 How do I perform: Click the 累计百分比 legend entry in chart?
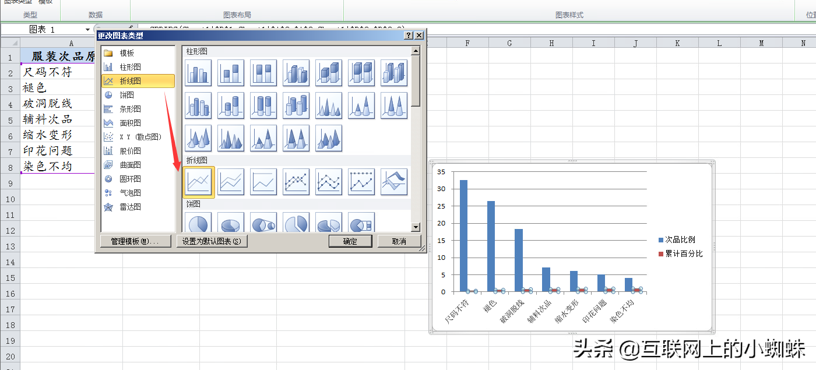point(680,254)
